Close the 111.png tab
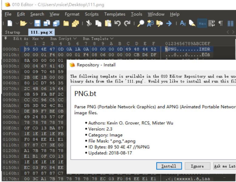236x182 pixels. pyautogui.click(x=51, y=32)
